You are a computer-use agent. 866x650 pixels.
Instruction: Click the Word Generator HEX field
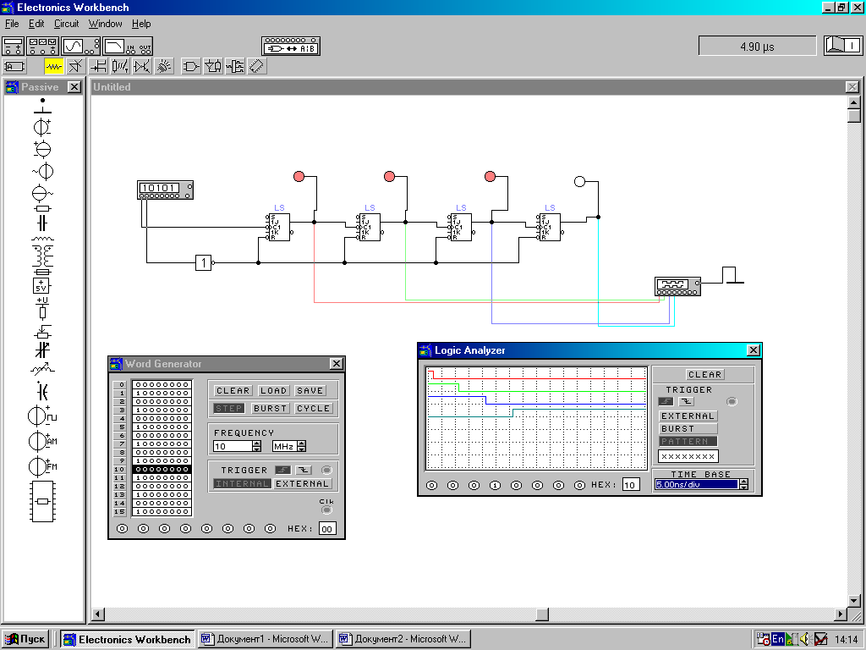click(x=327, y=529)
